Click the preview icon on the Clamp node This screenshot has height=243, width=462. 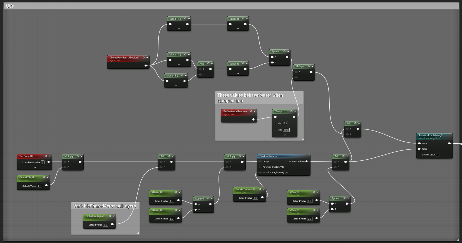point(291,111)
